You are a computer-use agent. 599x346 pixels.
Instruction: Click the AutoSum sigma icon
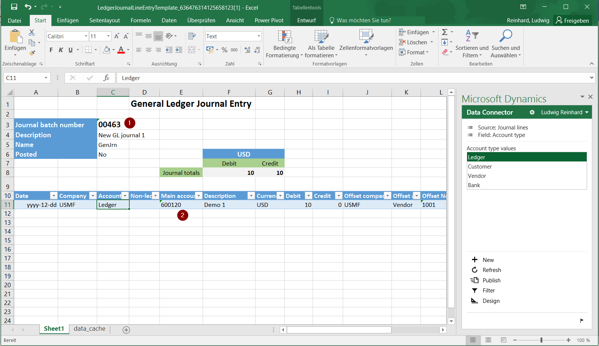(x=445, y=32)
